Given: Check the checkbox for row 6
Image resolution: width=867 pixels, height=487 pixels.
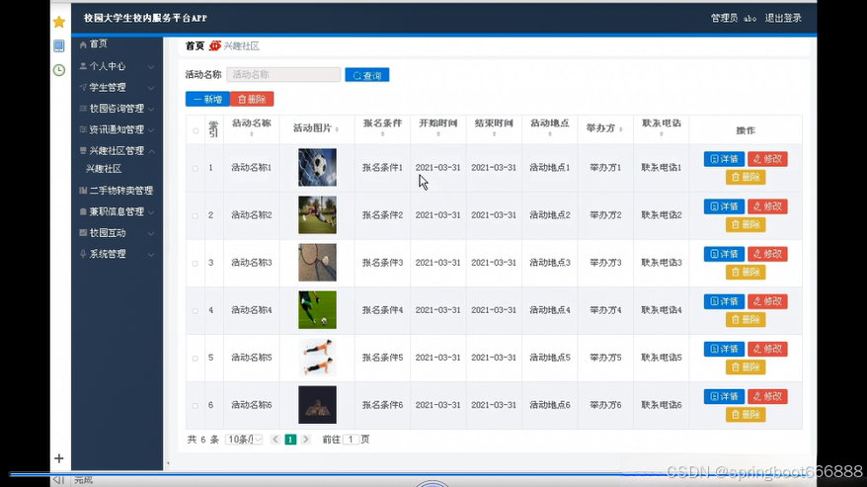Looking at the screenshot, I should pyautogui.click(x=196, y=406).
